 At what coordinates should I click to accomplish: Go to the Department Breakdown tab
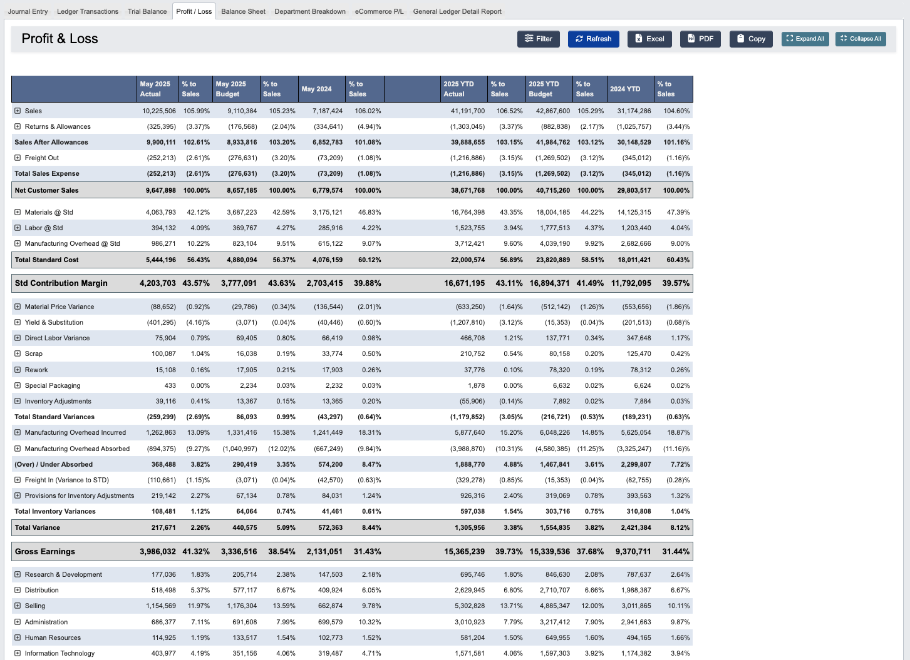tap(310, 11)
